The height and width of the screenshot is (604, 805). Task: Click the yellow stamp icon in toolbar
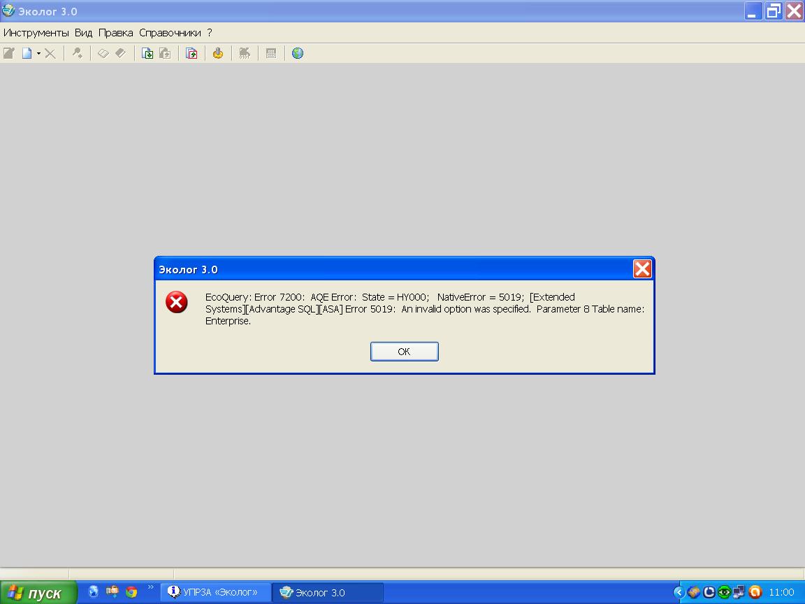[x=218, y=53]
